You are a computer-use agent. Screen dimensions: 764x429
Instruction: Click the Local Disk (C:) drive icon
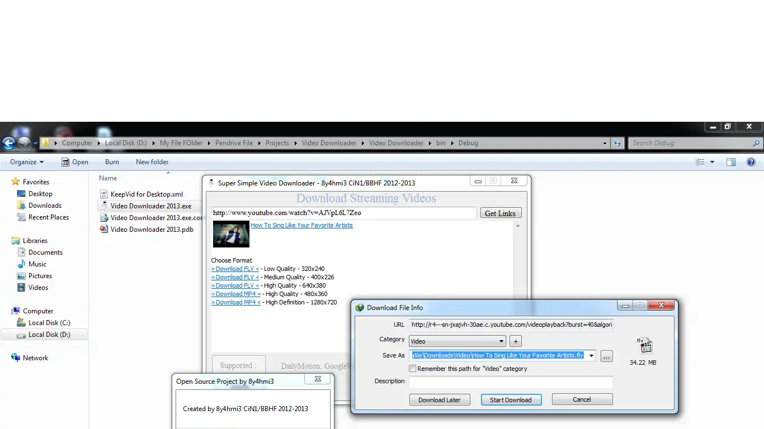click(21, 322)
